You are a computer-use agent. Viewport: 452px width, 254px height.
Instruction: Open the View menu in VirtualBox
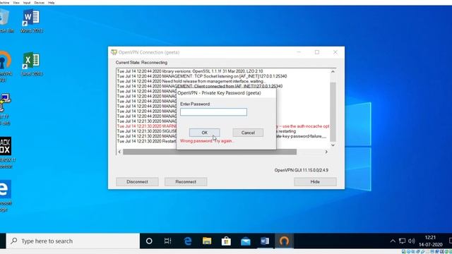point(16,3)
